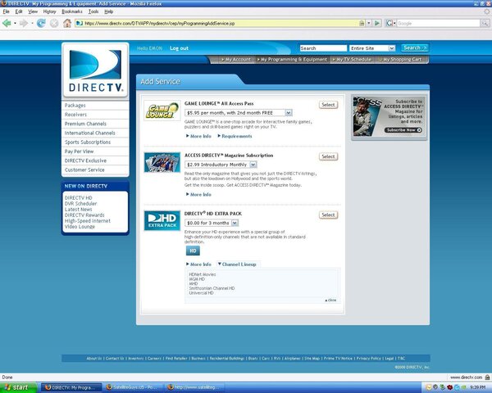Viewport: 492px width, 393px height.
Task: Click the Stop loading icon
Action: (x=54, y=23)
